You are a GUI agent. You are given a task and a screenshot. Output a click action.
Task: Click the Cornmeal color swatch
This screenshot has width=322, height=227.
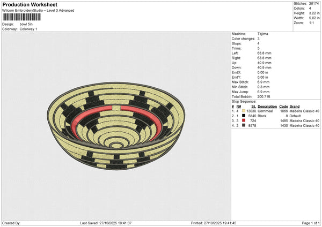244,110
